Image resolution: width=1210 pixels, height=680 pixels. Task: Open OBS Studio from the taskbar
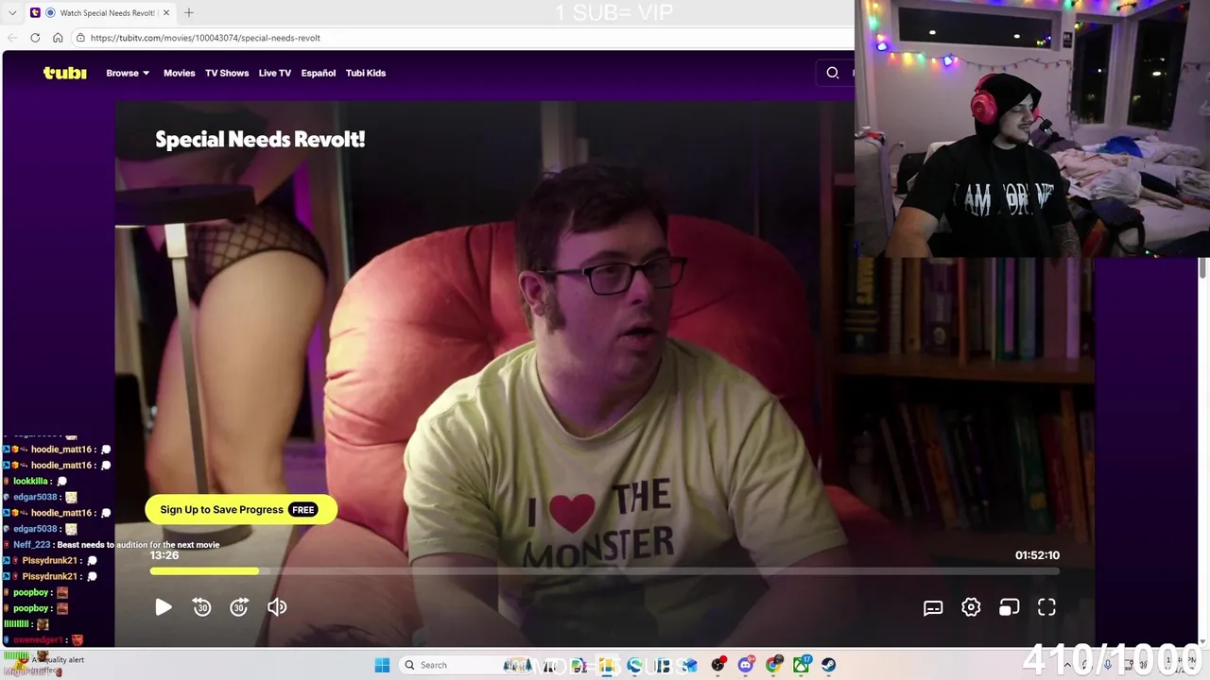718,665
